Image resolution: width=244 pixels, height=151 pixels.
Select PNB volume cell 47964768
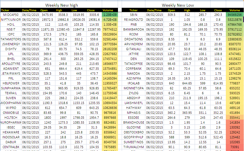pyautogui.click(x=235, y=24)
